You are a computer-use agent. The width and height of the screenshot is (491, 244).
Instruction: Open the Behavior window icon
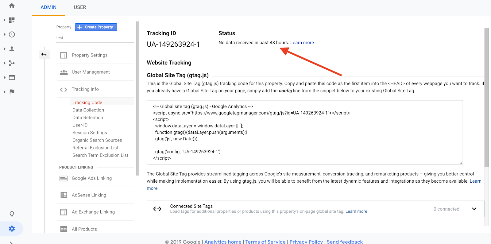pos(12,77)
